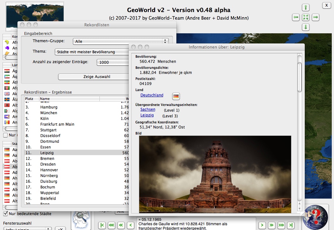Select Düsseldorf in the results list
334x230 pixels.
tap(77, 135)
